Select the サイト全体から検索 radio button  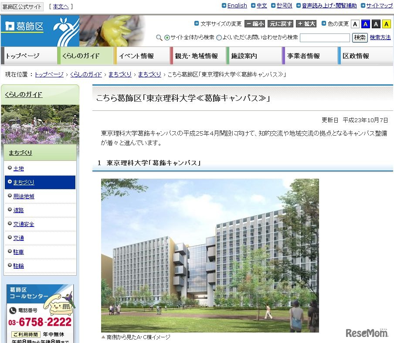click(166, 37)
